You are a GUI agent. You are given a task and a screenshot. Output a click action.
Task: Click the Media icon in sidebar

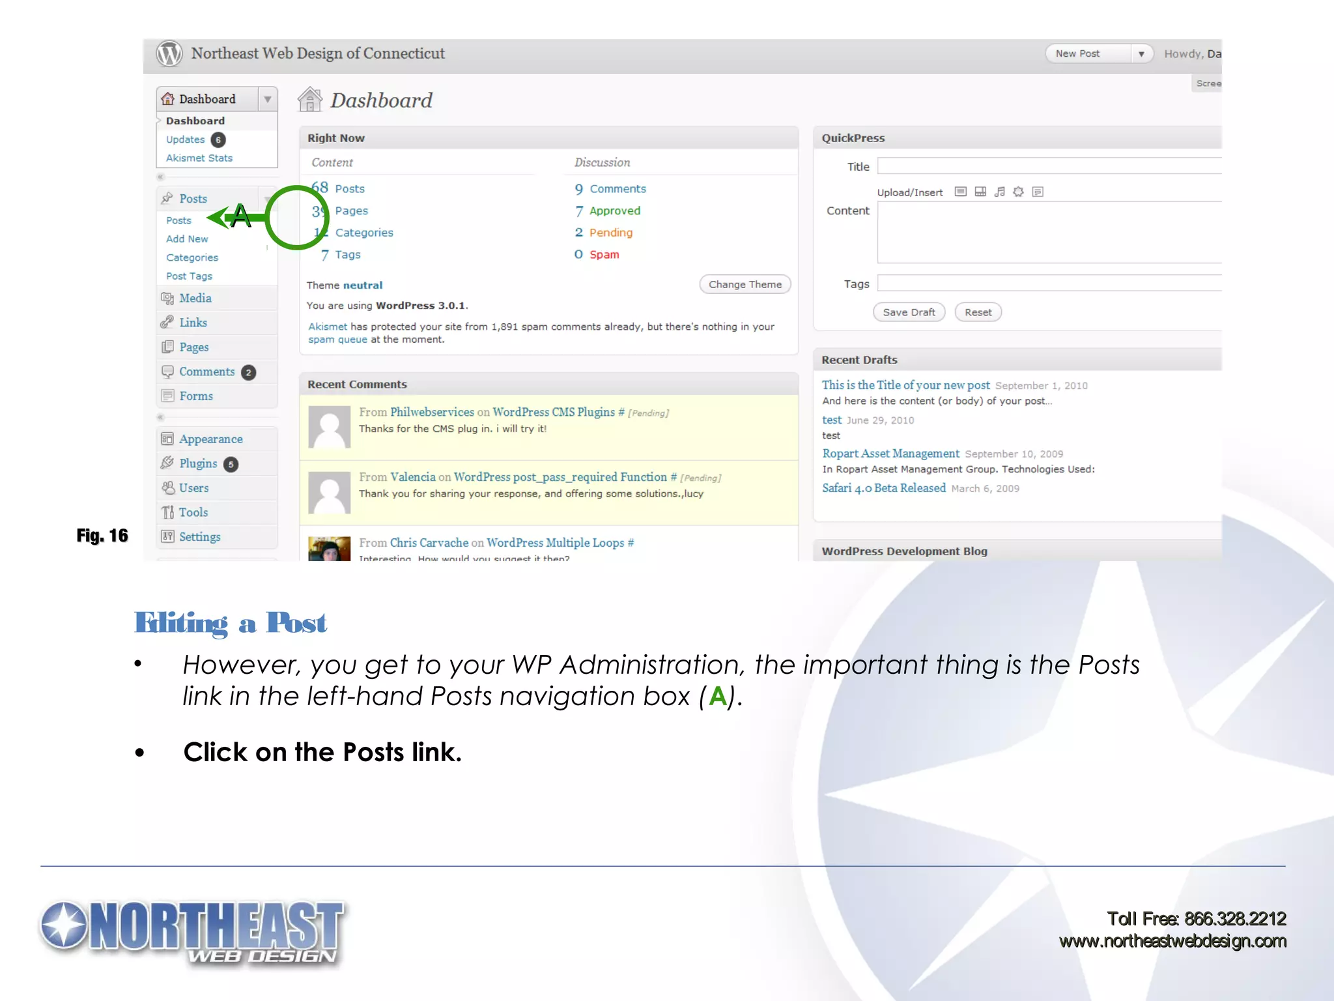point(167,298)
